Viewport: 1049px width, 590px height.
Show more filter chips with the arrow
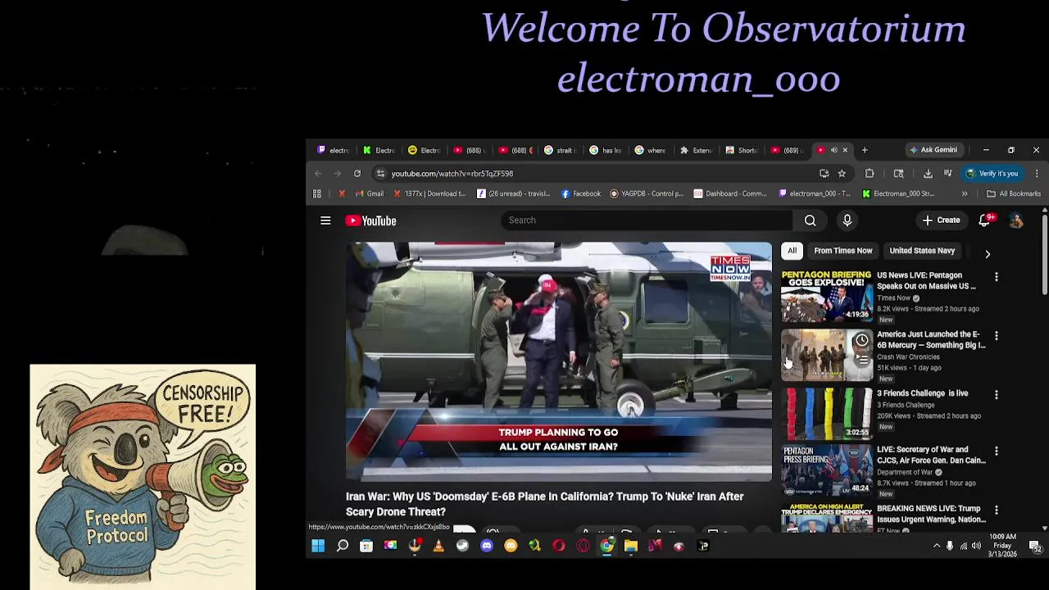click(988, 254)
